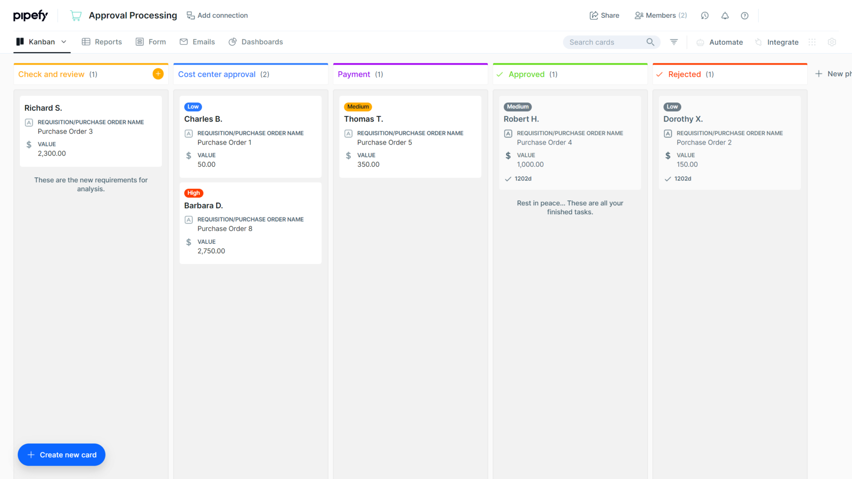
Task: Open the Automate feature icon
Action: point(700,42)
